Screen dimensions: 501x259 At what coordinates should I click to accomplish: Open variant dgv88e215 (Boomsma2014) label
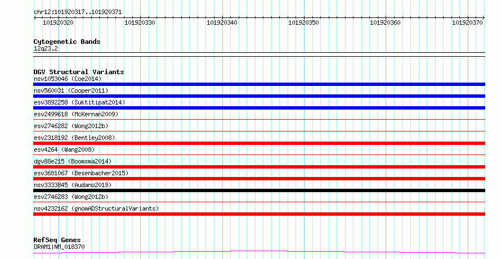[73, 161]
